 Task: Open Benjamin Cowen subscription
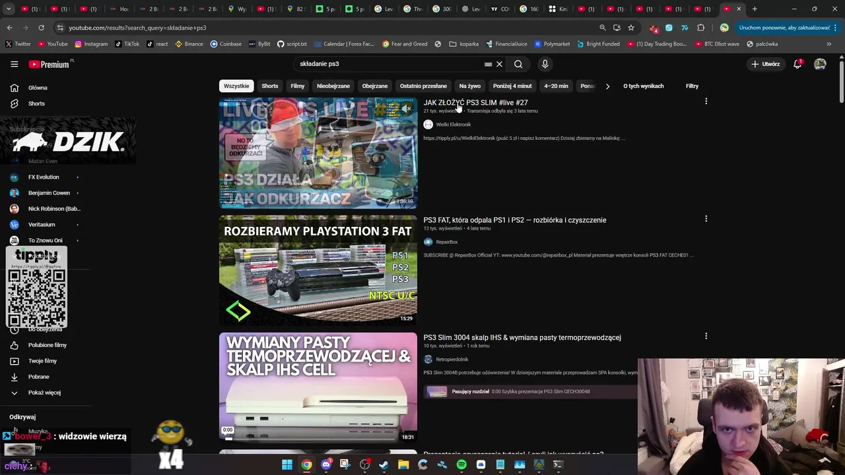[49, 193]
